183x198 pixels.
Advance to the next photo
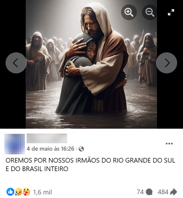167,63
